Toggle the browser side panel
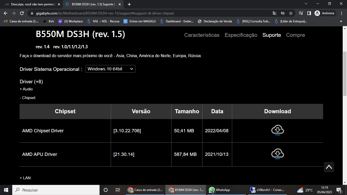 pos(309,13)
